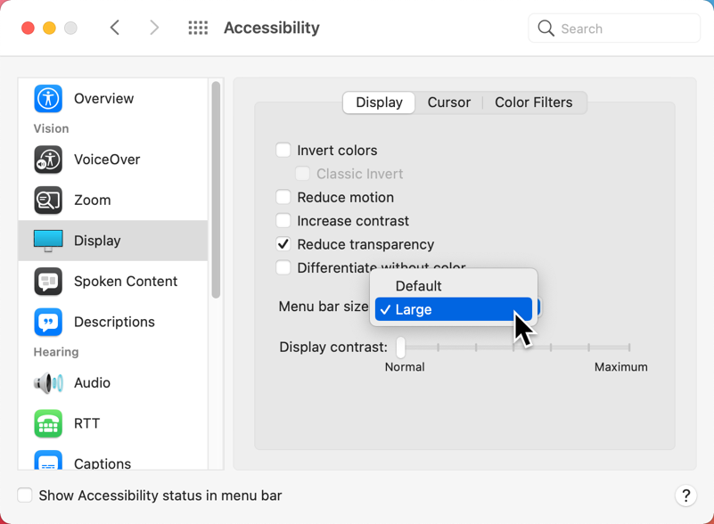The width and height of the screenshot is (714, 524).
Task: Enable Show Accessibility status in menu bar
Action: (x=25, y=495)
